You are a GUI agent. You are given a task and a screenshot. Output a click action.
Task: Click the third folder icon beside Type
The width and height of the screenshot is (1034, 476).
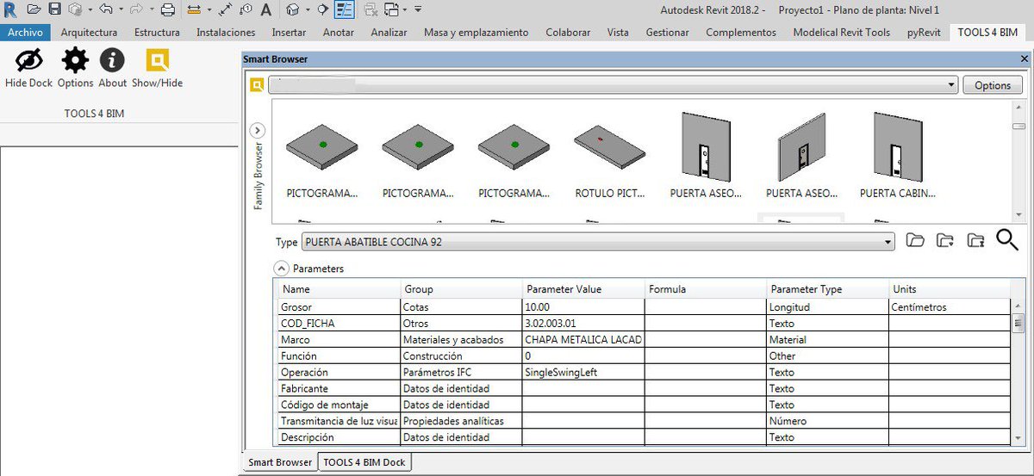[975, 240]
